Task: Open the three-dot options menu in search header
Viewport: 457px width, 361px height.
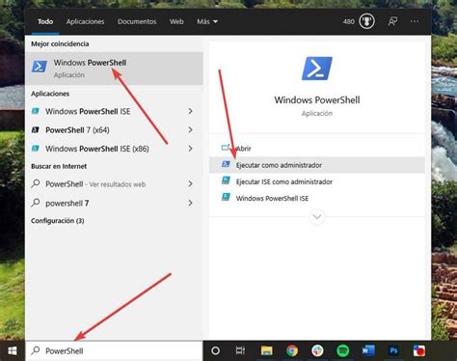Action: coord(415,21)
